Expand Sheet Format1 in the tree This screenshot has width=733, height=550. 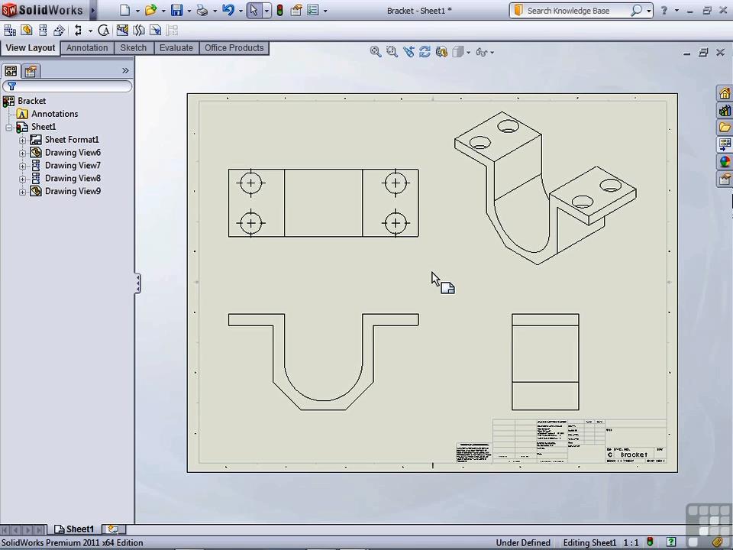22,141
